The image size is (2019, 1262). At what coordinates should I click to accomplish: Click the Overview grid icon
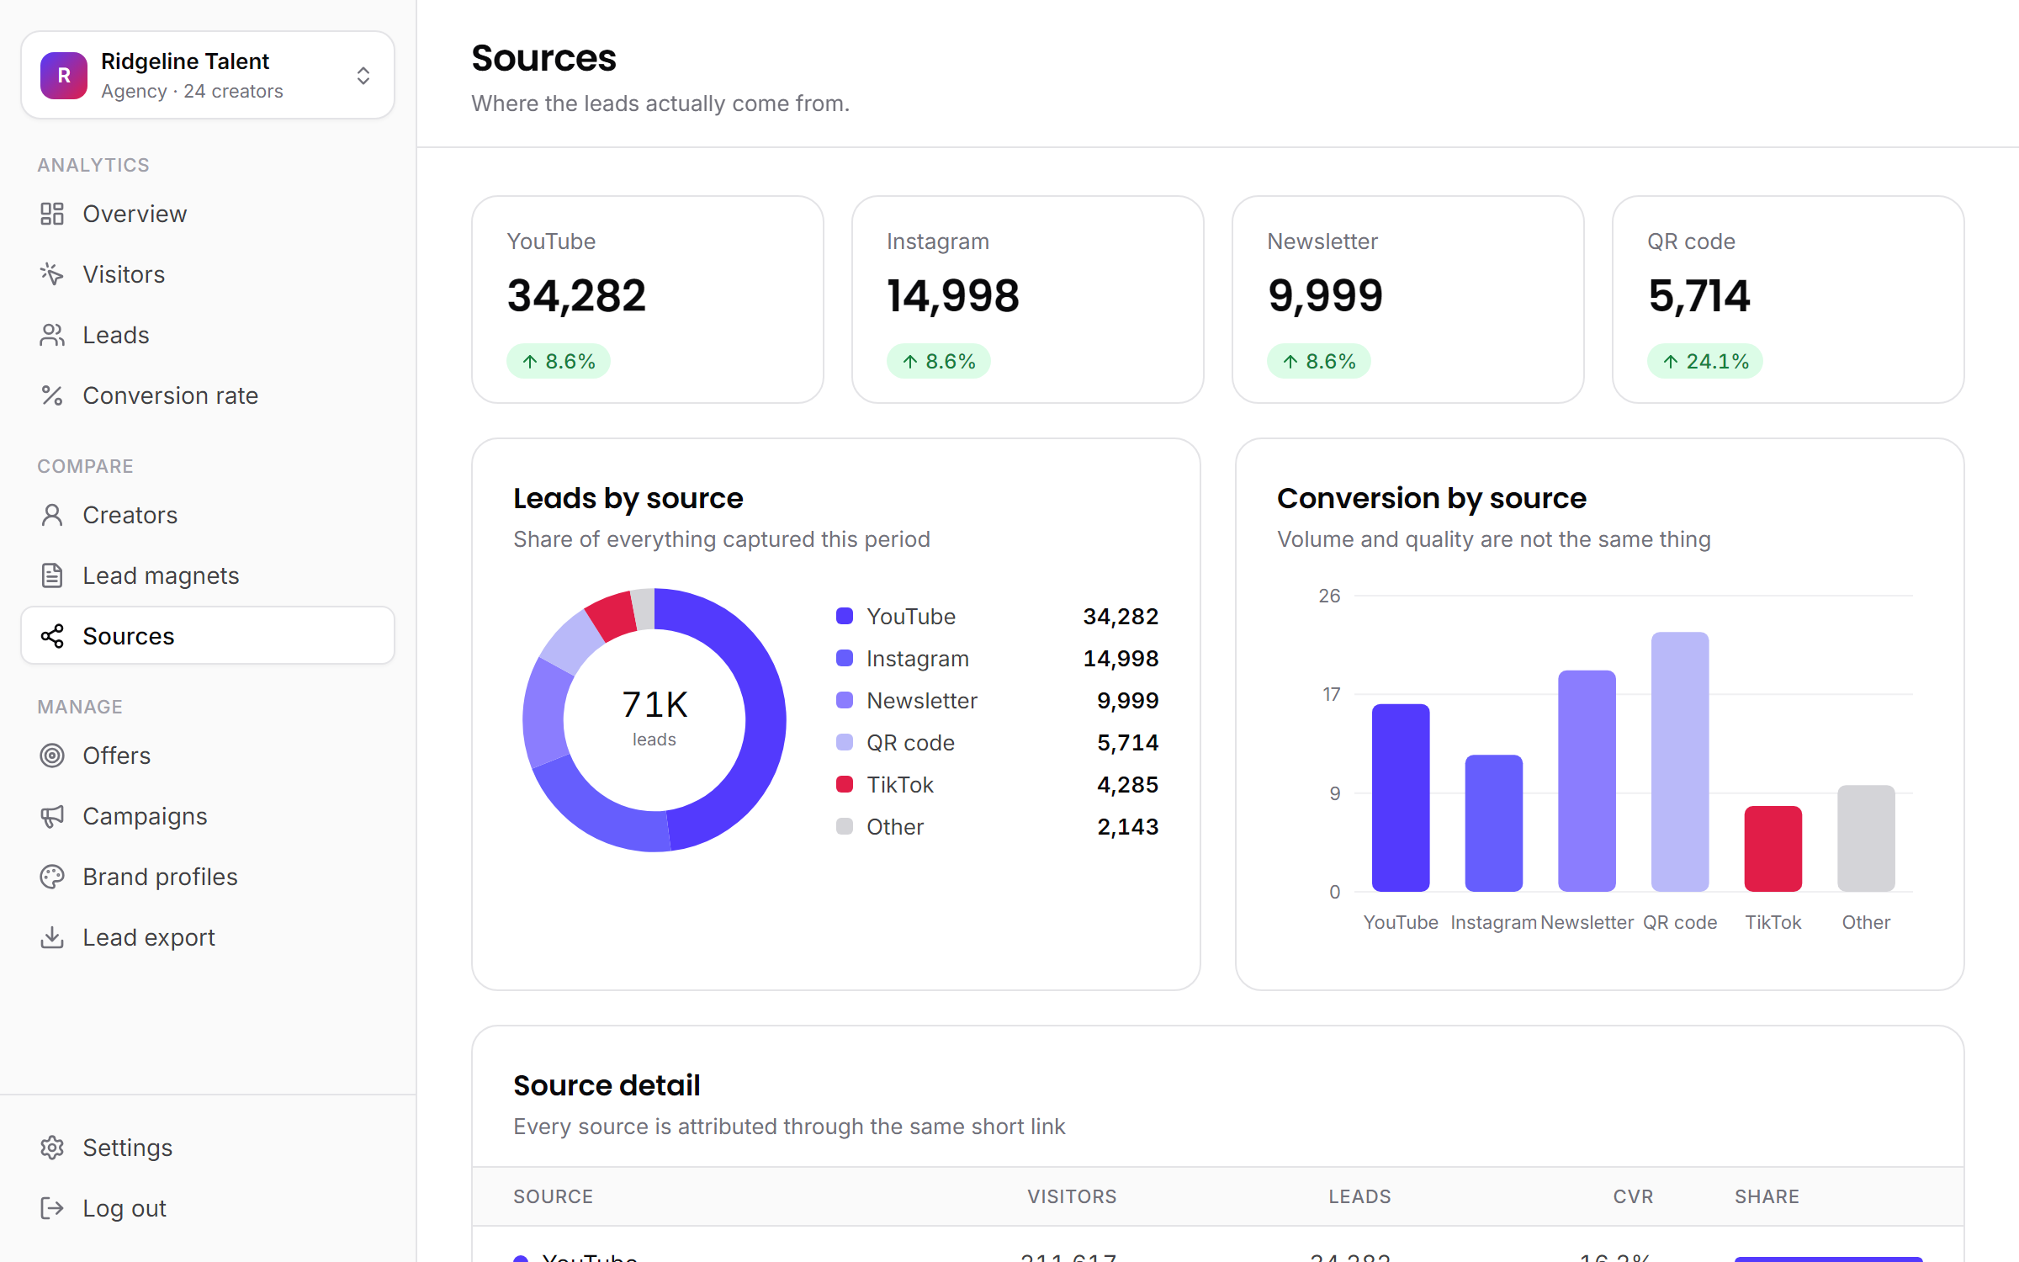(x=52, y=214)
